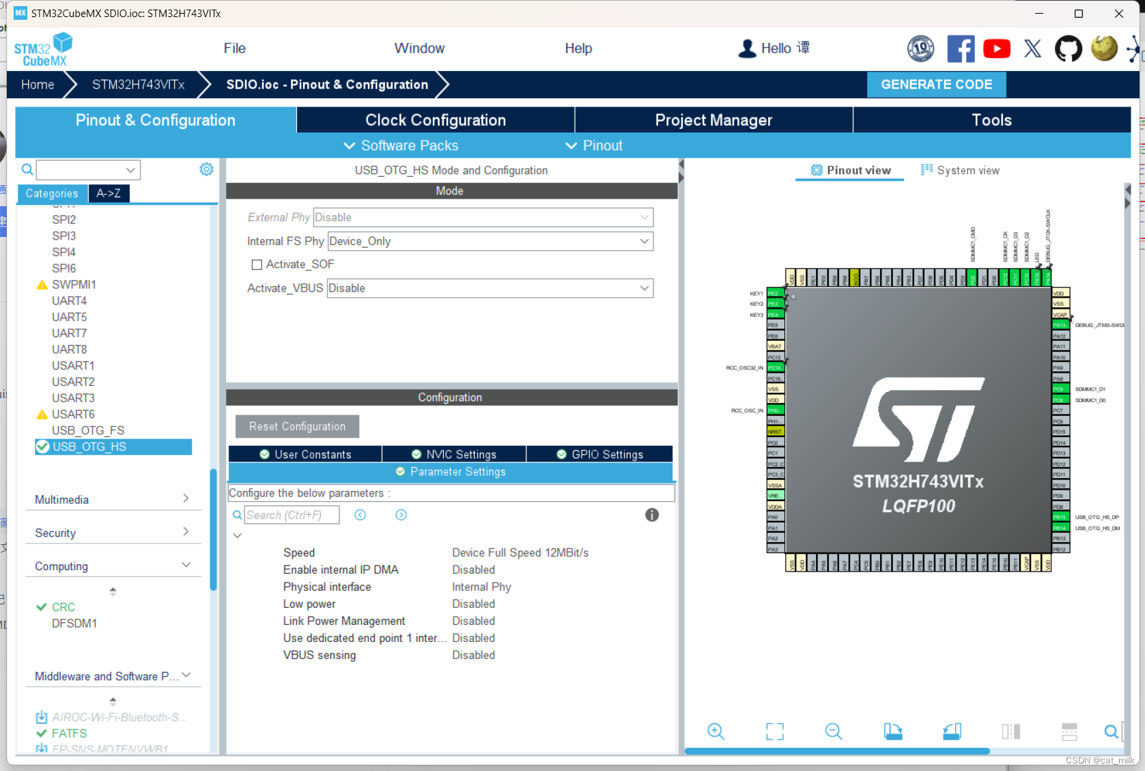1145x771 pixels.
Task: Rotate the chip clockwise
Action: (x=892, y=731)
